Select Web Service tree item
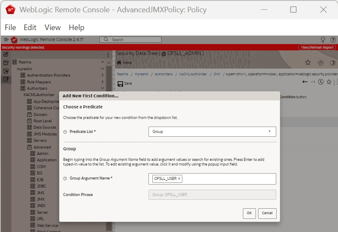 point(47,225)
